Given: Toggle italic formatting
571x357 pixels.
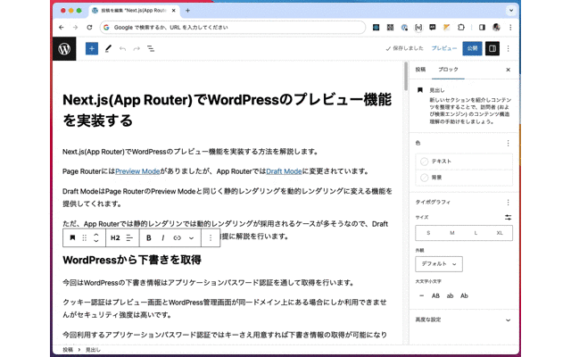Looking at the screenshot, I should point(162,238).
